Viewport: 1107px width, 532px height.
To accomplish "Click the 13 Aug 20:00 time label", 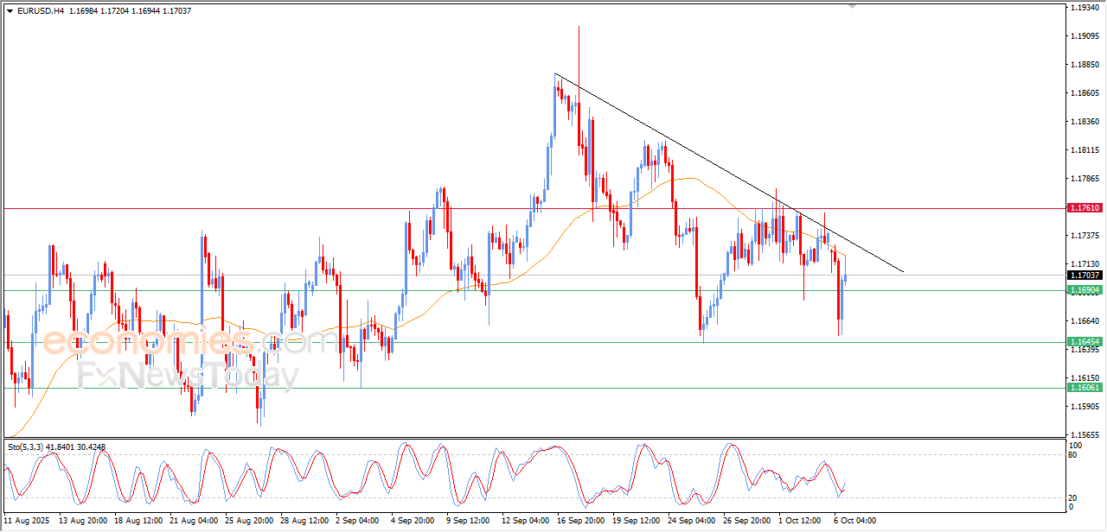I will [x=85, y=521].
